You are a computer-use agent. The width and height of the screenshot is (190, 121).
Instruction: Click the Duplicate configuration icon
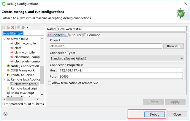(x=8, y=28)
